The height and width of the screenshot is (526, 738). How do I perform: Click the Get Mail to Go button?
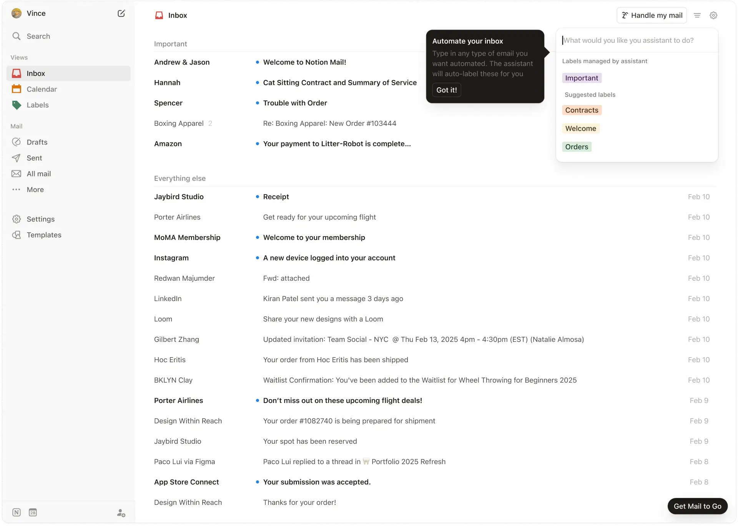point(698,506)
